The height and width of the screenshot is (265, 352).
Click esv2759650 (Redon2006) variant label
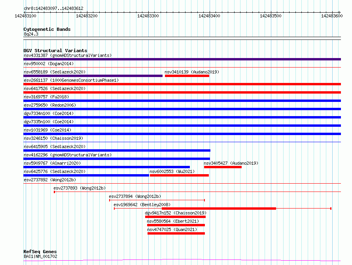pos(50,105)
